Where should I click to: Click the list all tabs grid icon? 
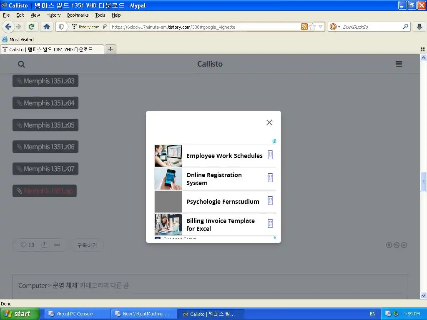(423, 49)
